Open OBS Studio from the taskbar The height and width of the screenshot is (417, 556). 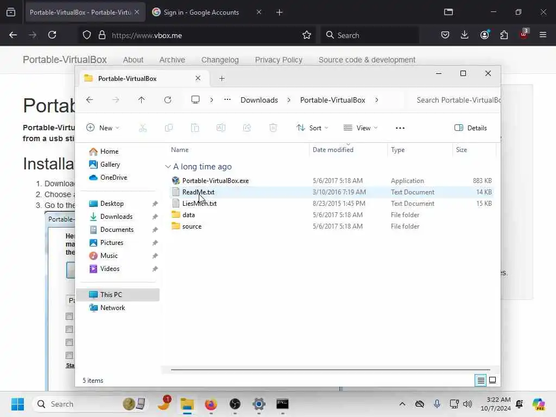point(235,404)
